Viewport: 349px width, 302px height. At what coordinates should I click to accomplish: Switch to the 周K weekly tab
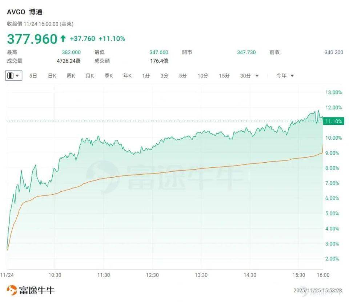point(71,76)
